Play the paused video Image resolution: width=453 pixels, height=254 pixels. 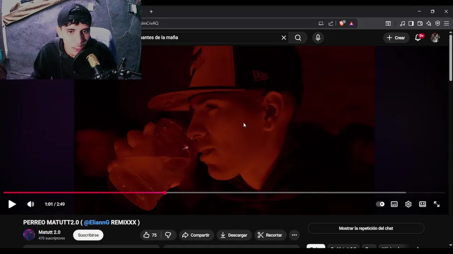click(12, 204)
